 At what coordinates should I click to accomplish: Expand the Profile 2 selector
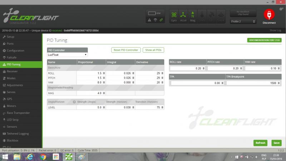coord(243,21)
